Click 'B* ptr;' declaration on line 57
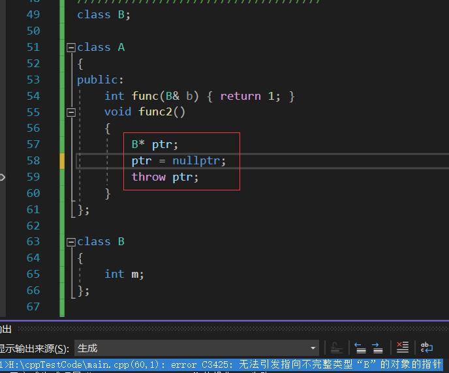The height and width of the screenshot is (373, 449). (155, 144)
